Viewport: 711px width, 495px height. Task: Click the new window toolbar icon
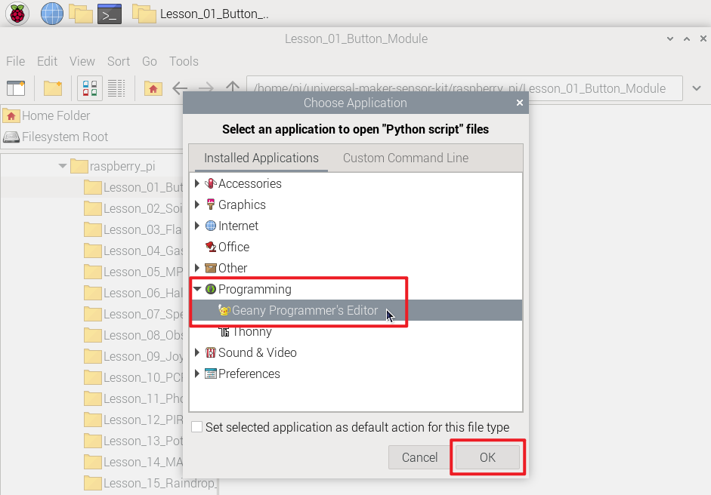click(16, 88)
